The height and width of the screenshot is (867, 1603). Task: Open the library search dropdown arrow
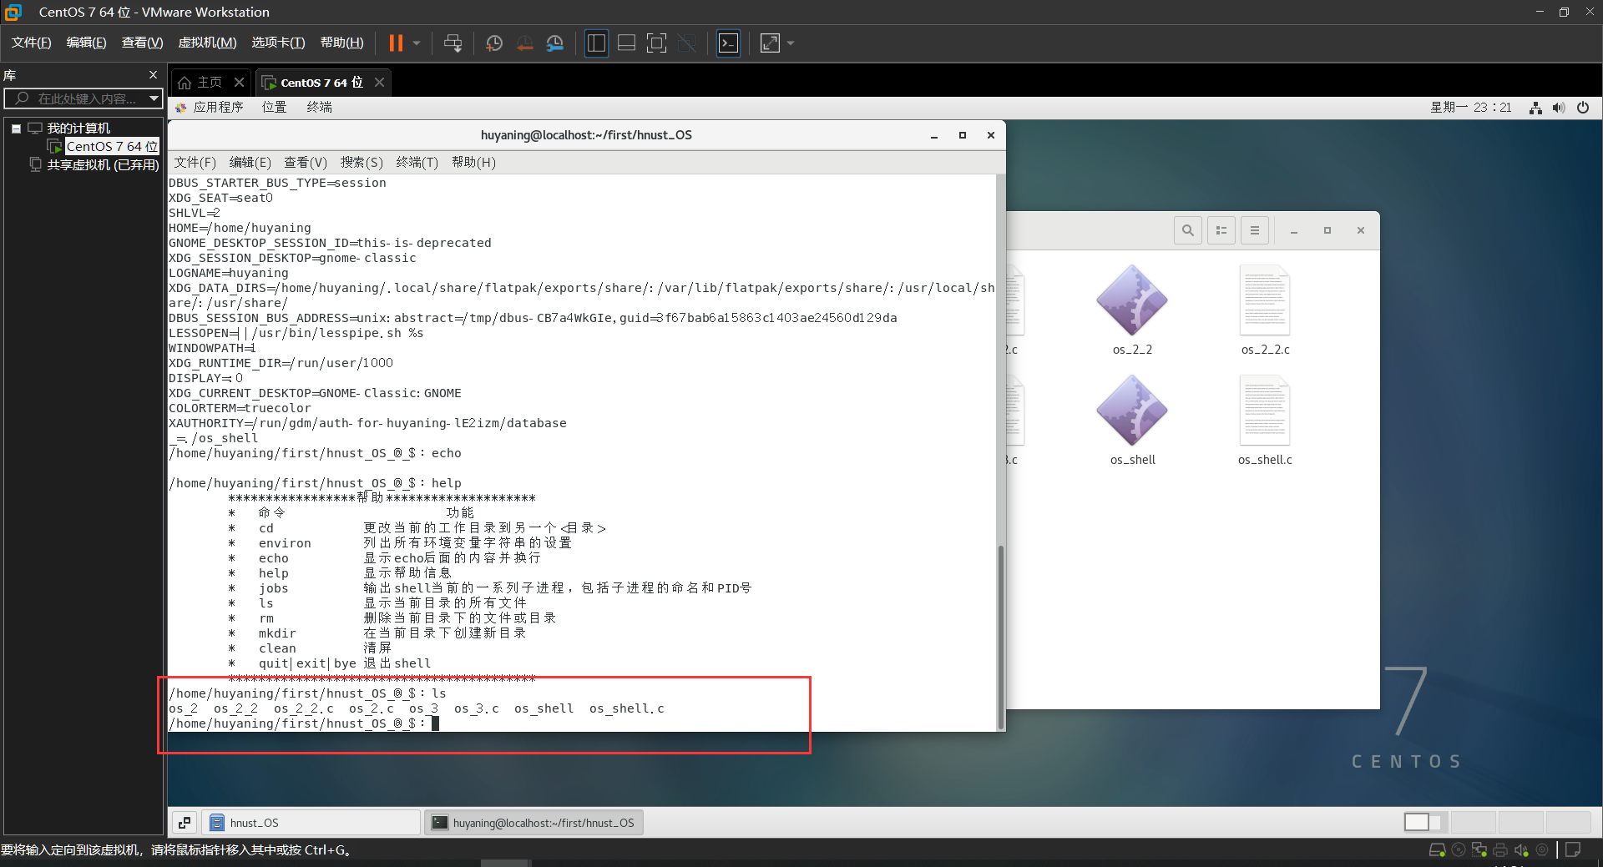[154, 98]
